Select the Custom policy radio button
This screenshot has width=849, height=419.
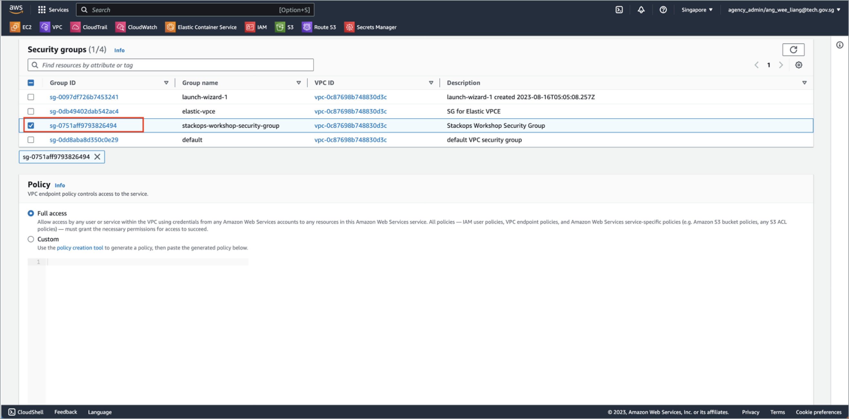(31, 239)
